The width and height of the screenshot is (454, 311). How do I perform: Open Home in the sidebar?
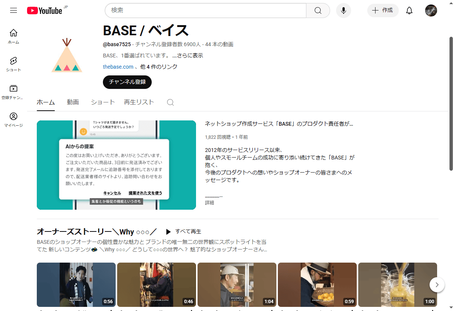tap(14, 36)
